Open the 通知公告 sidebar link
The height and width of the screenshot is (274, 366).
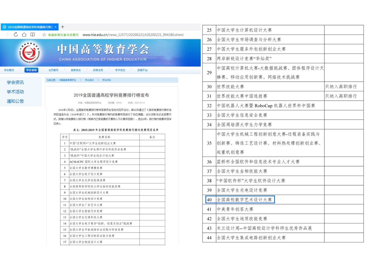[x=15, y=101]
